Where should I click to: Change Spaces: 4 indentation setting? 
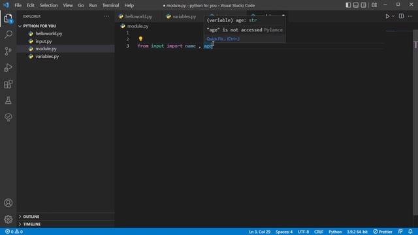[284, 232]
